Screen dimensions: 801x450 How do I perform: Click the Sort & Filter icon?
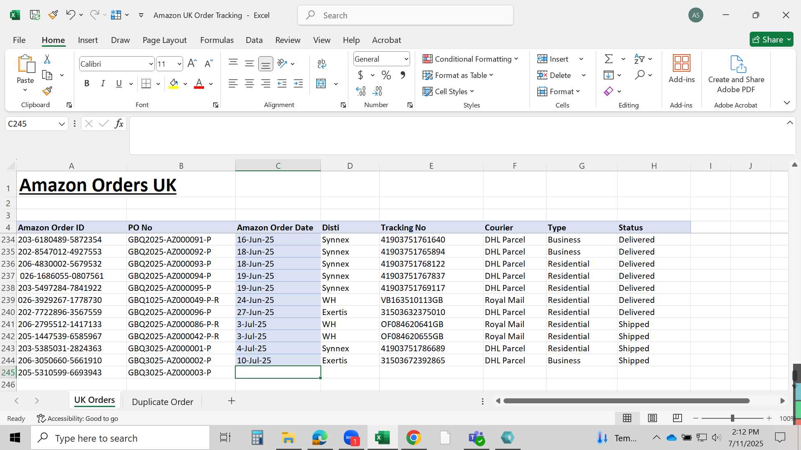coord(639,59)
